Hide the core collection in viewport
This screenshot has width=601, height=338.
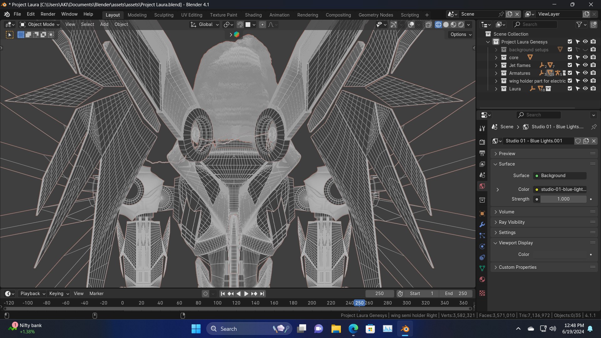[585, 57]
